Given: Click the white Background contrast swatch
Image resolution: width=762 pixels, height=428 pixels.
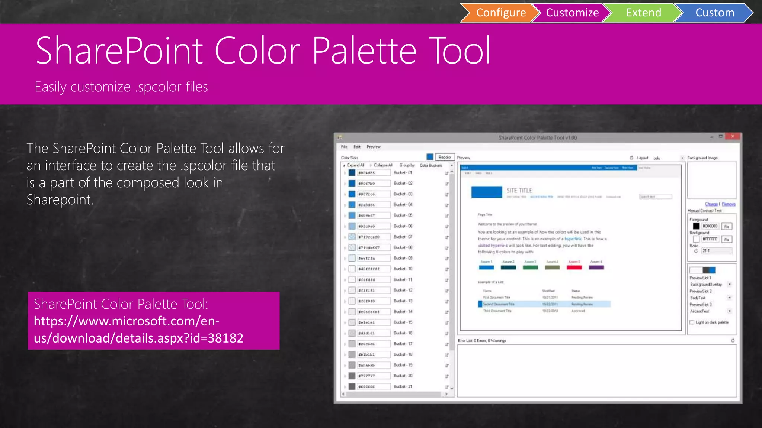Looking at the screenshot, I should (x=696, y=239).
